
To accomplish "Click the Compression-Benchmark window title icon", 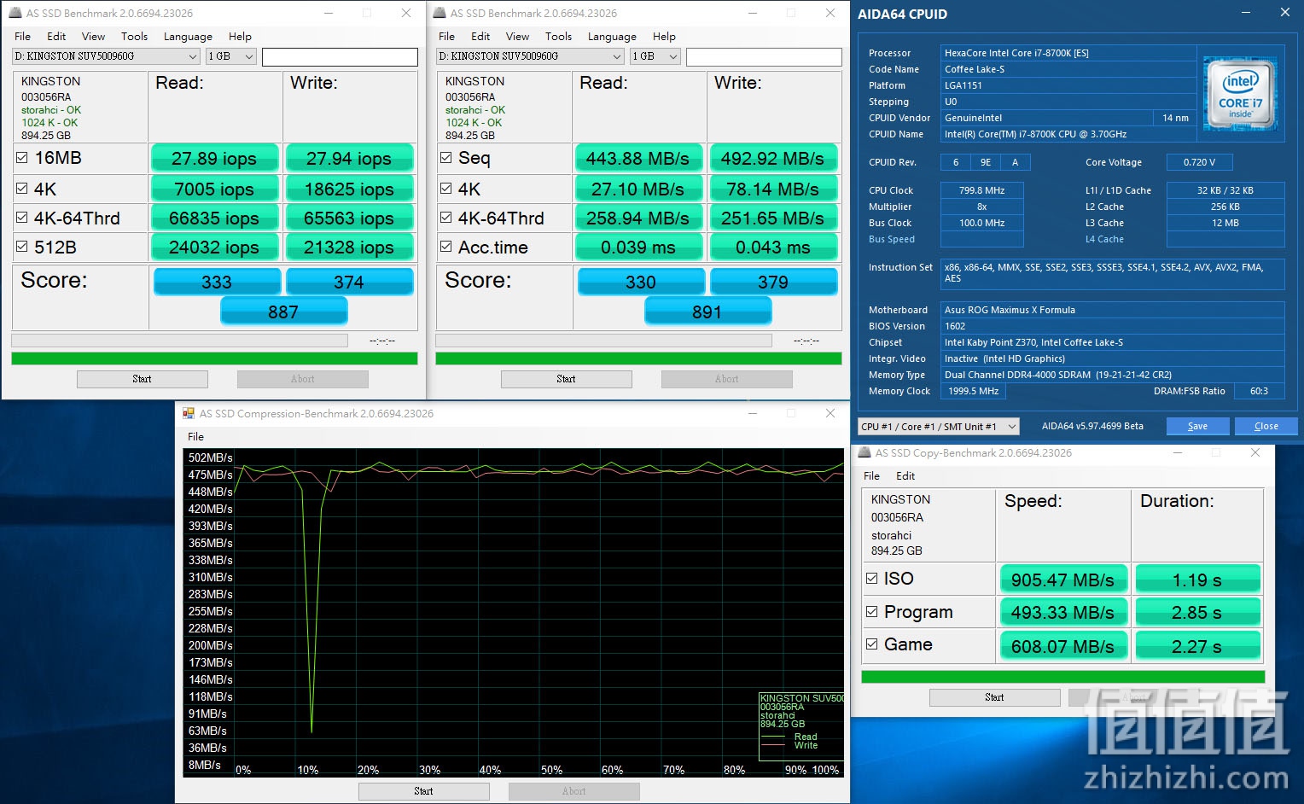I will [189, 413].
